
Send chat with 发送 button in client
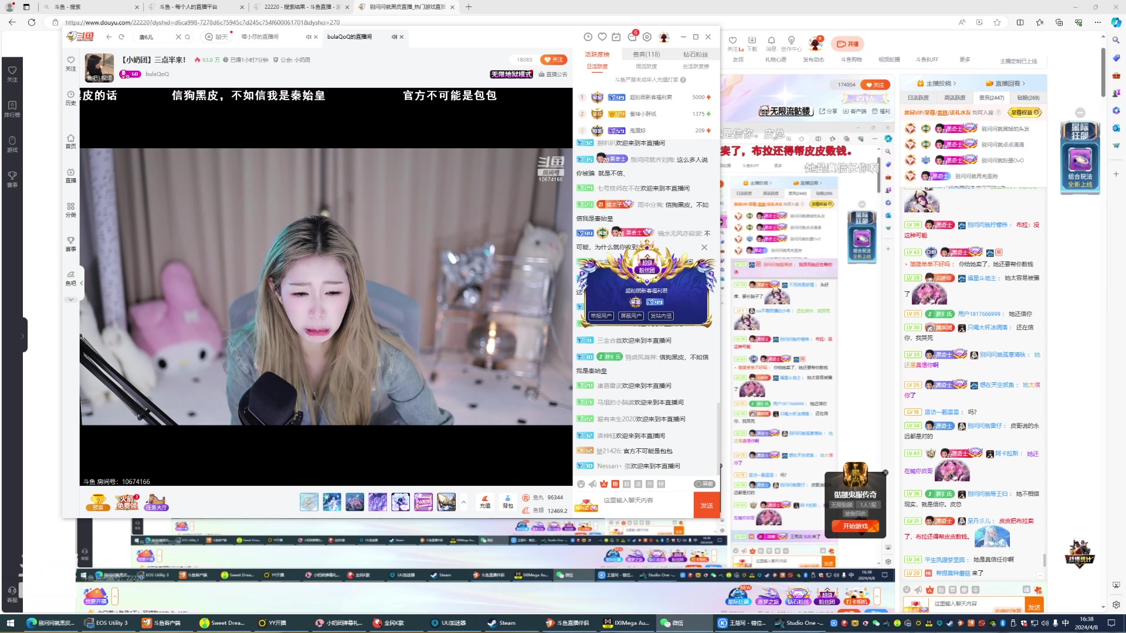[707, 505]
